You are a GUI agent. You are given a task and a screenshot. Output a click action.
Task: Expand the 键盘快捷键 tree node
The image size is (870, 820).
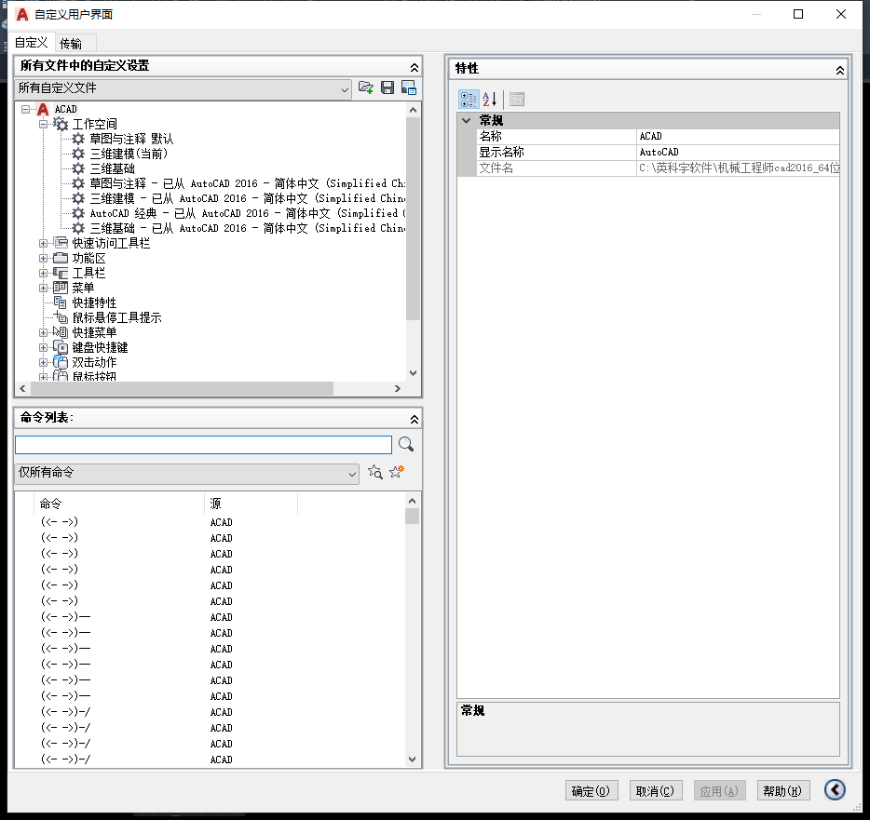[x=43, y=347]
